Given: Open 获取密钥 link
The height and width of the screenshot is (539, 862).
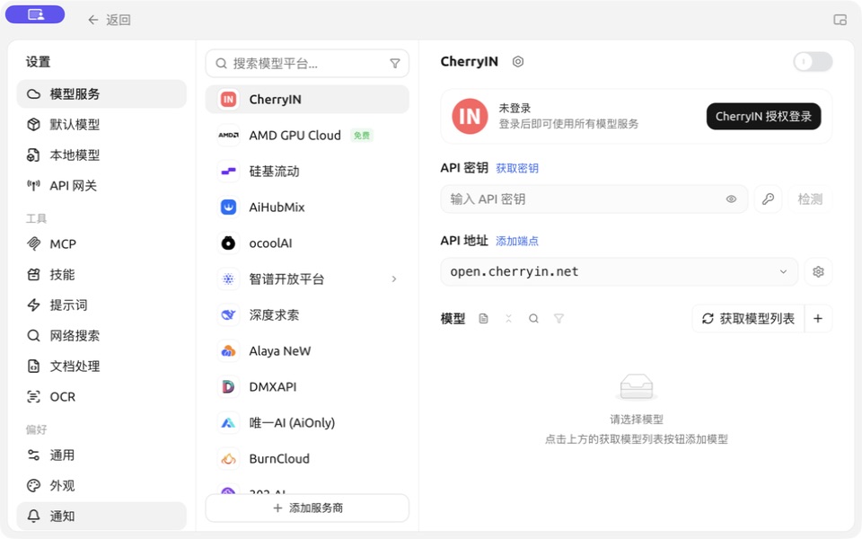Looking at the screenshot, I should click(517, 168).
